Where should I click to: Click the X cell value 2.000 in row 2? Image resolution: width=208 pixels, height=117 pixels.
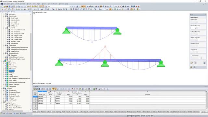coord(69,98)
